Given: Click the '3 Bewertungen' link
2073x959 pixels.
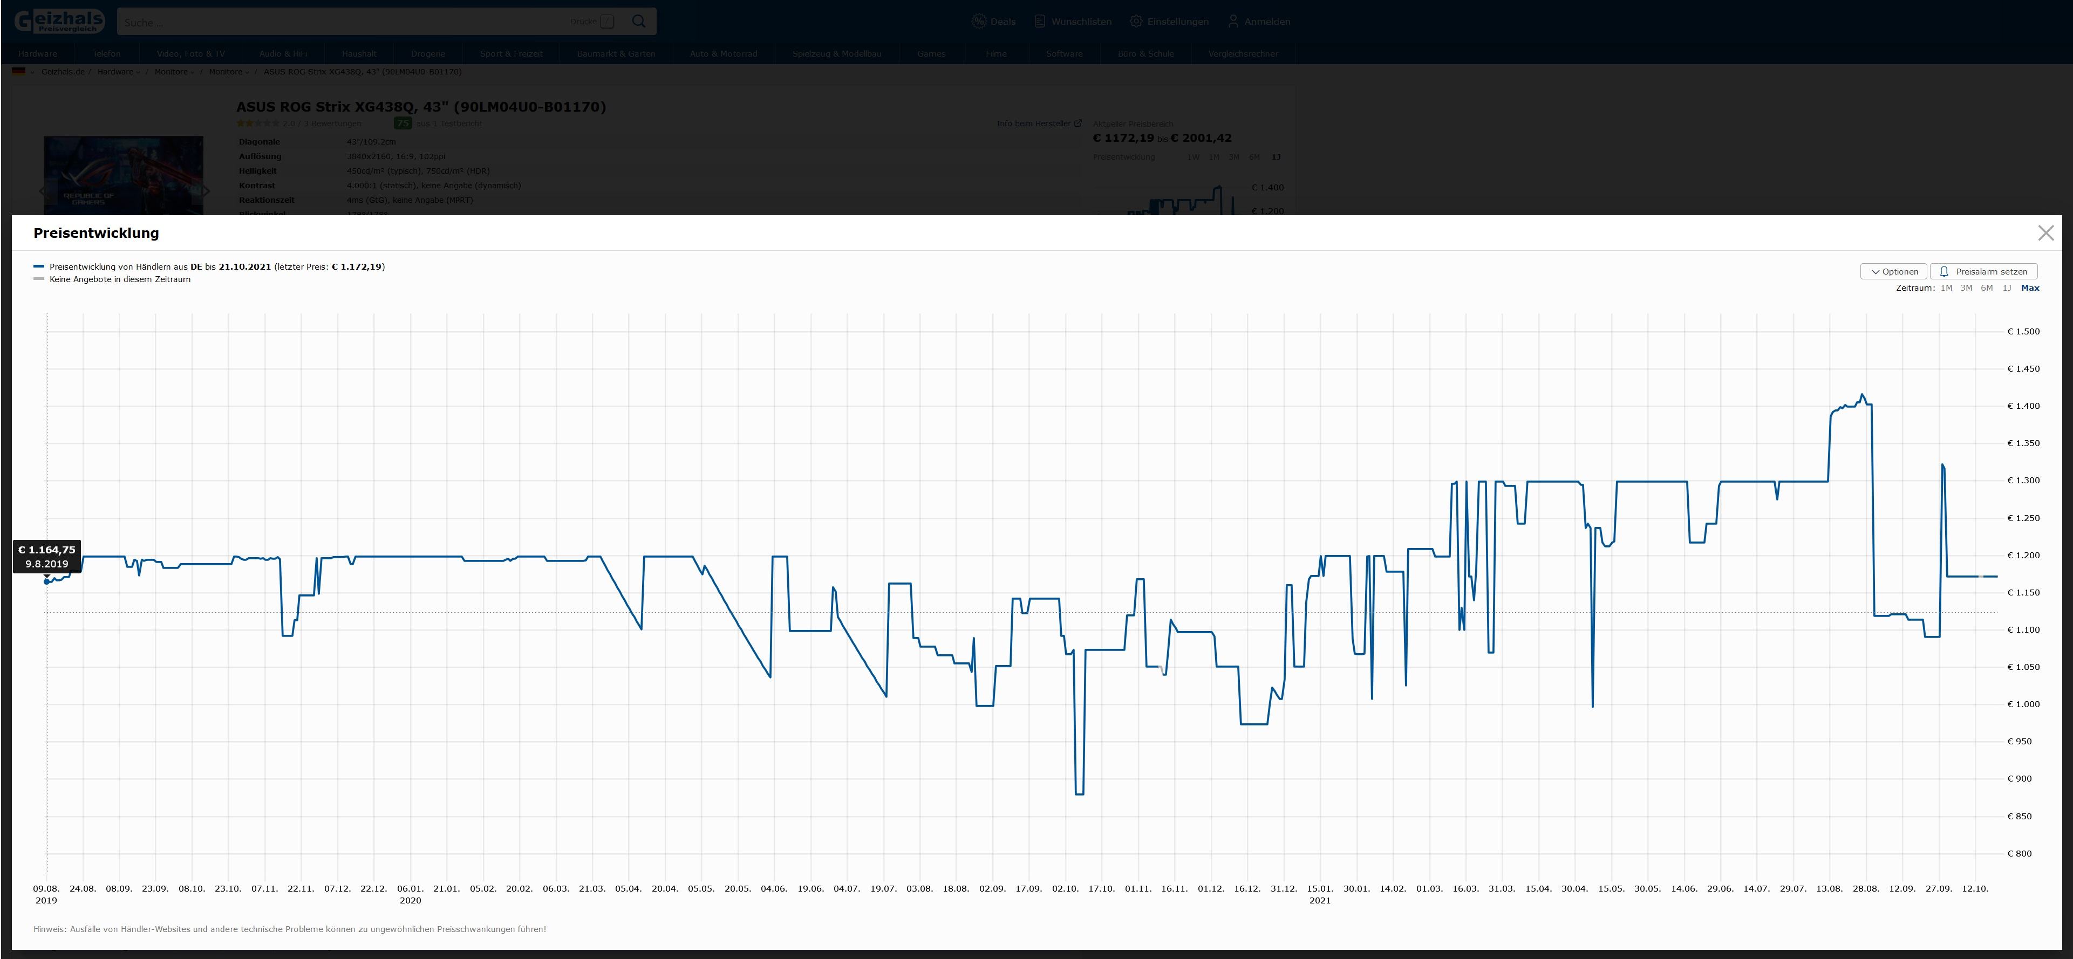Looking at the screenshot, I should (331, 123).
